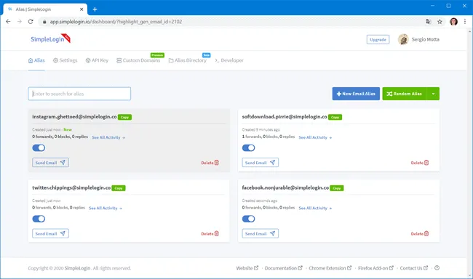Click the SimpleLogin link in the copyright notice
Viewport: 473px width, 279px height.
click(x=77, y=268)
